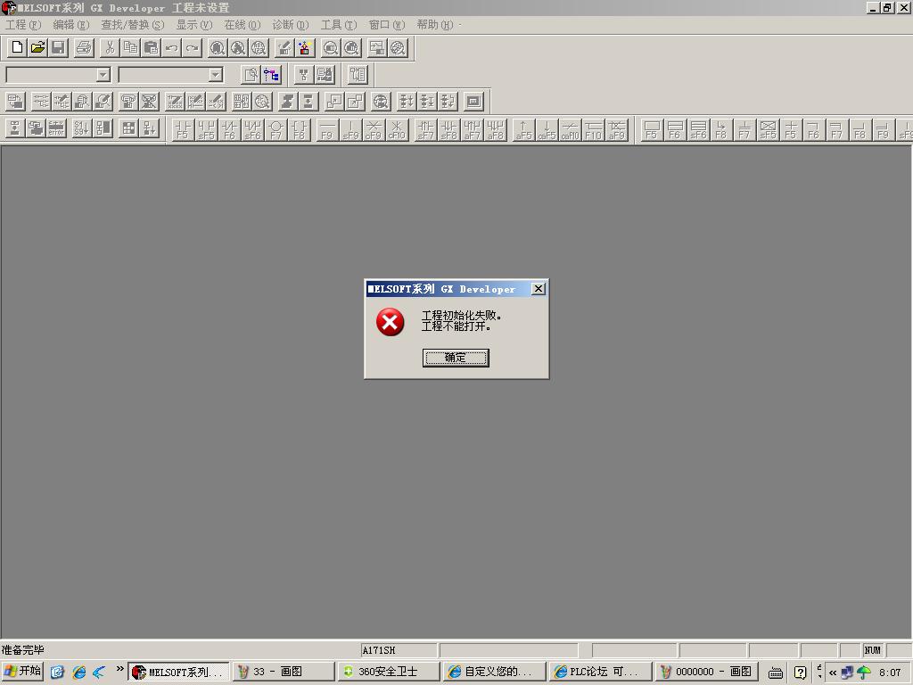Insert parallel falling pulse aF8

496,129
